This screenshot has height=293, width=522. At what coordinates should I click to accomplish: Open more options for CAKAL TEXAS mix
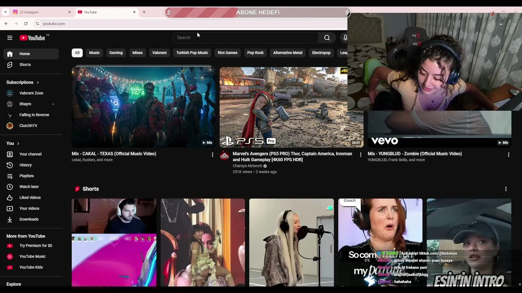click(212, 155)
